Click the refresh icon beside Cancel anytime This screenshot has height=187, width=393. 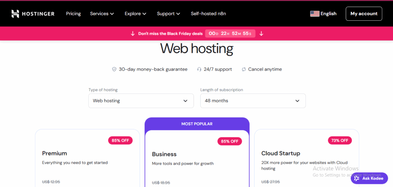click(x=244, y=69)
